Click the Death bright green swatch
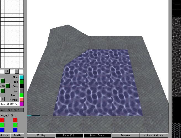Image resolution: width=181 pixels, height=138 pixels. click(x=21, y=95)
